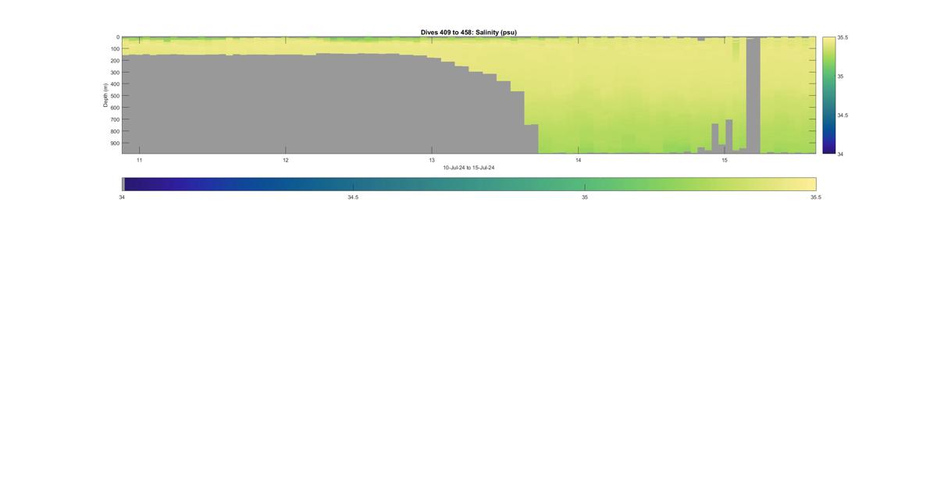
Task: Click the depth tick label '300'
Action: point(115,73)
